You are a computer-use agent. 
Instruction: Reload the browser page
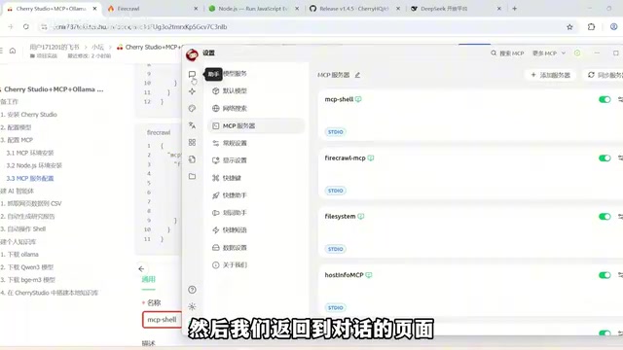point(26,27)
